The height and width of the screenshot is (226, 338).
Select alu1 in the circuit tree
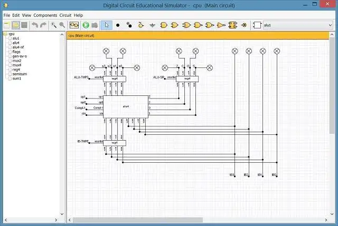tap(16, 38)
